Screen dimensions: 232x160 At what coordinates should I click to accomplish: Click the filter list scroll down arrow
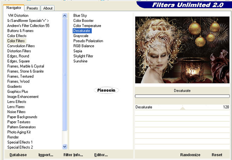[65, 147]
